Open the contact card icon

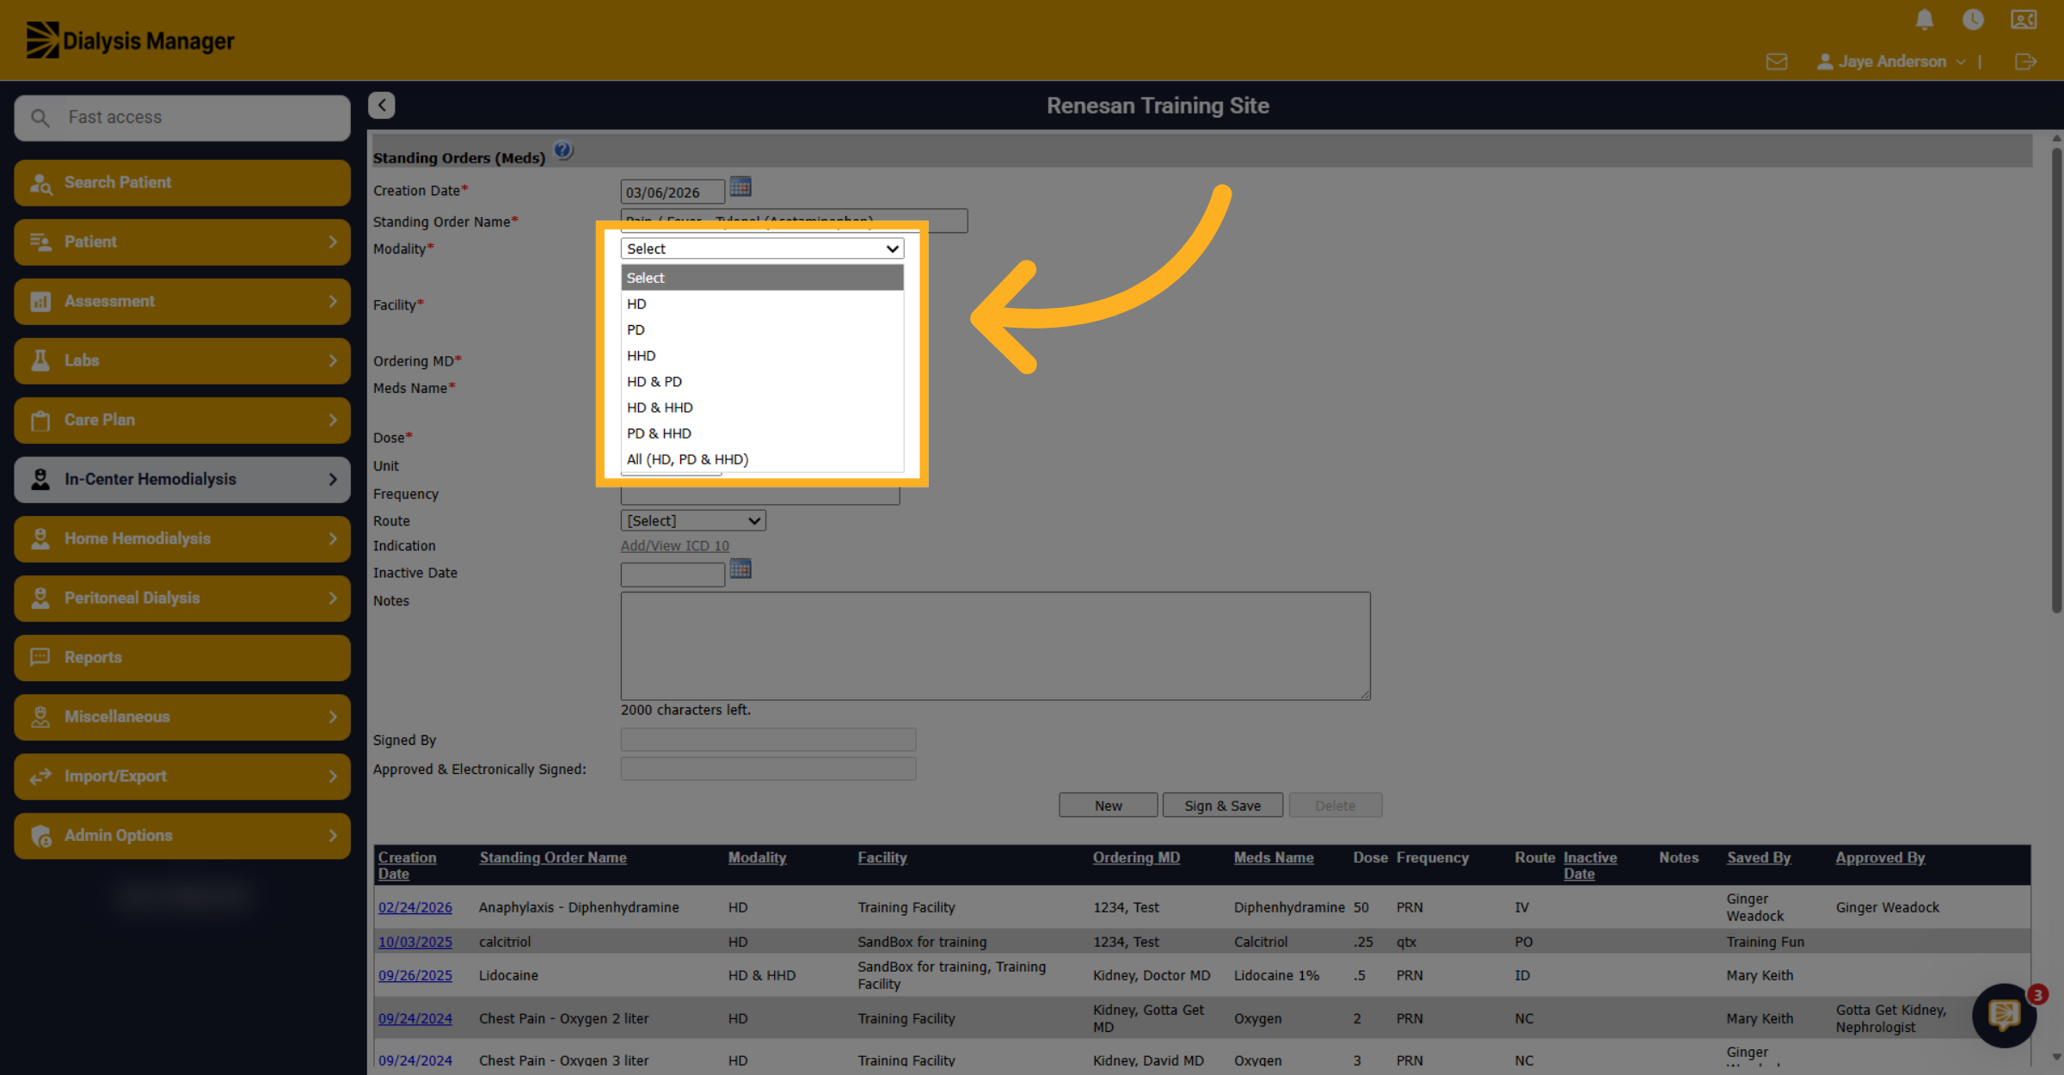click(2024, 19)
